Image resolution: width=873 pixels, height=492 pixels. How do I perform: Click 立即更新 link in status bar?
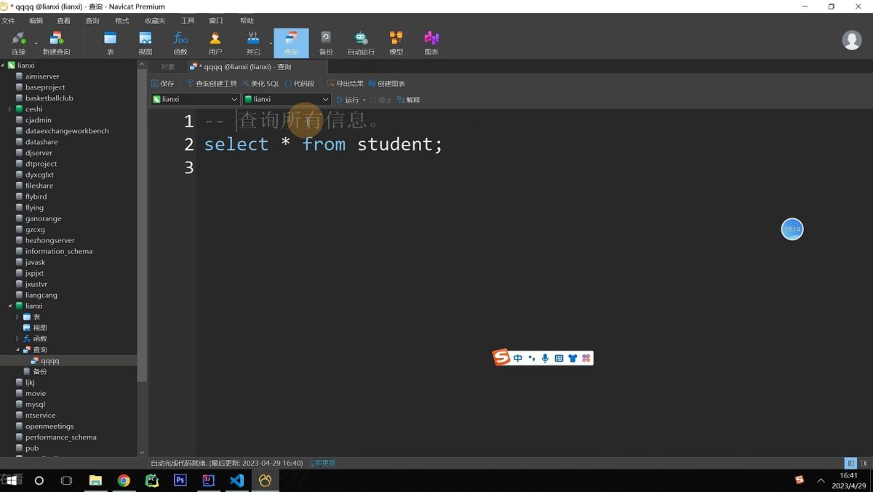322,463
